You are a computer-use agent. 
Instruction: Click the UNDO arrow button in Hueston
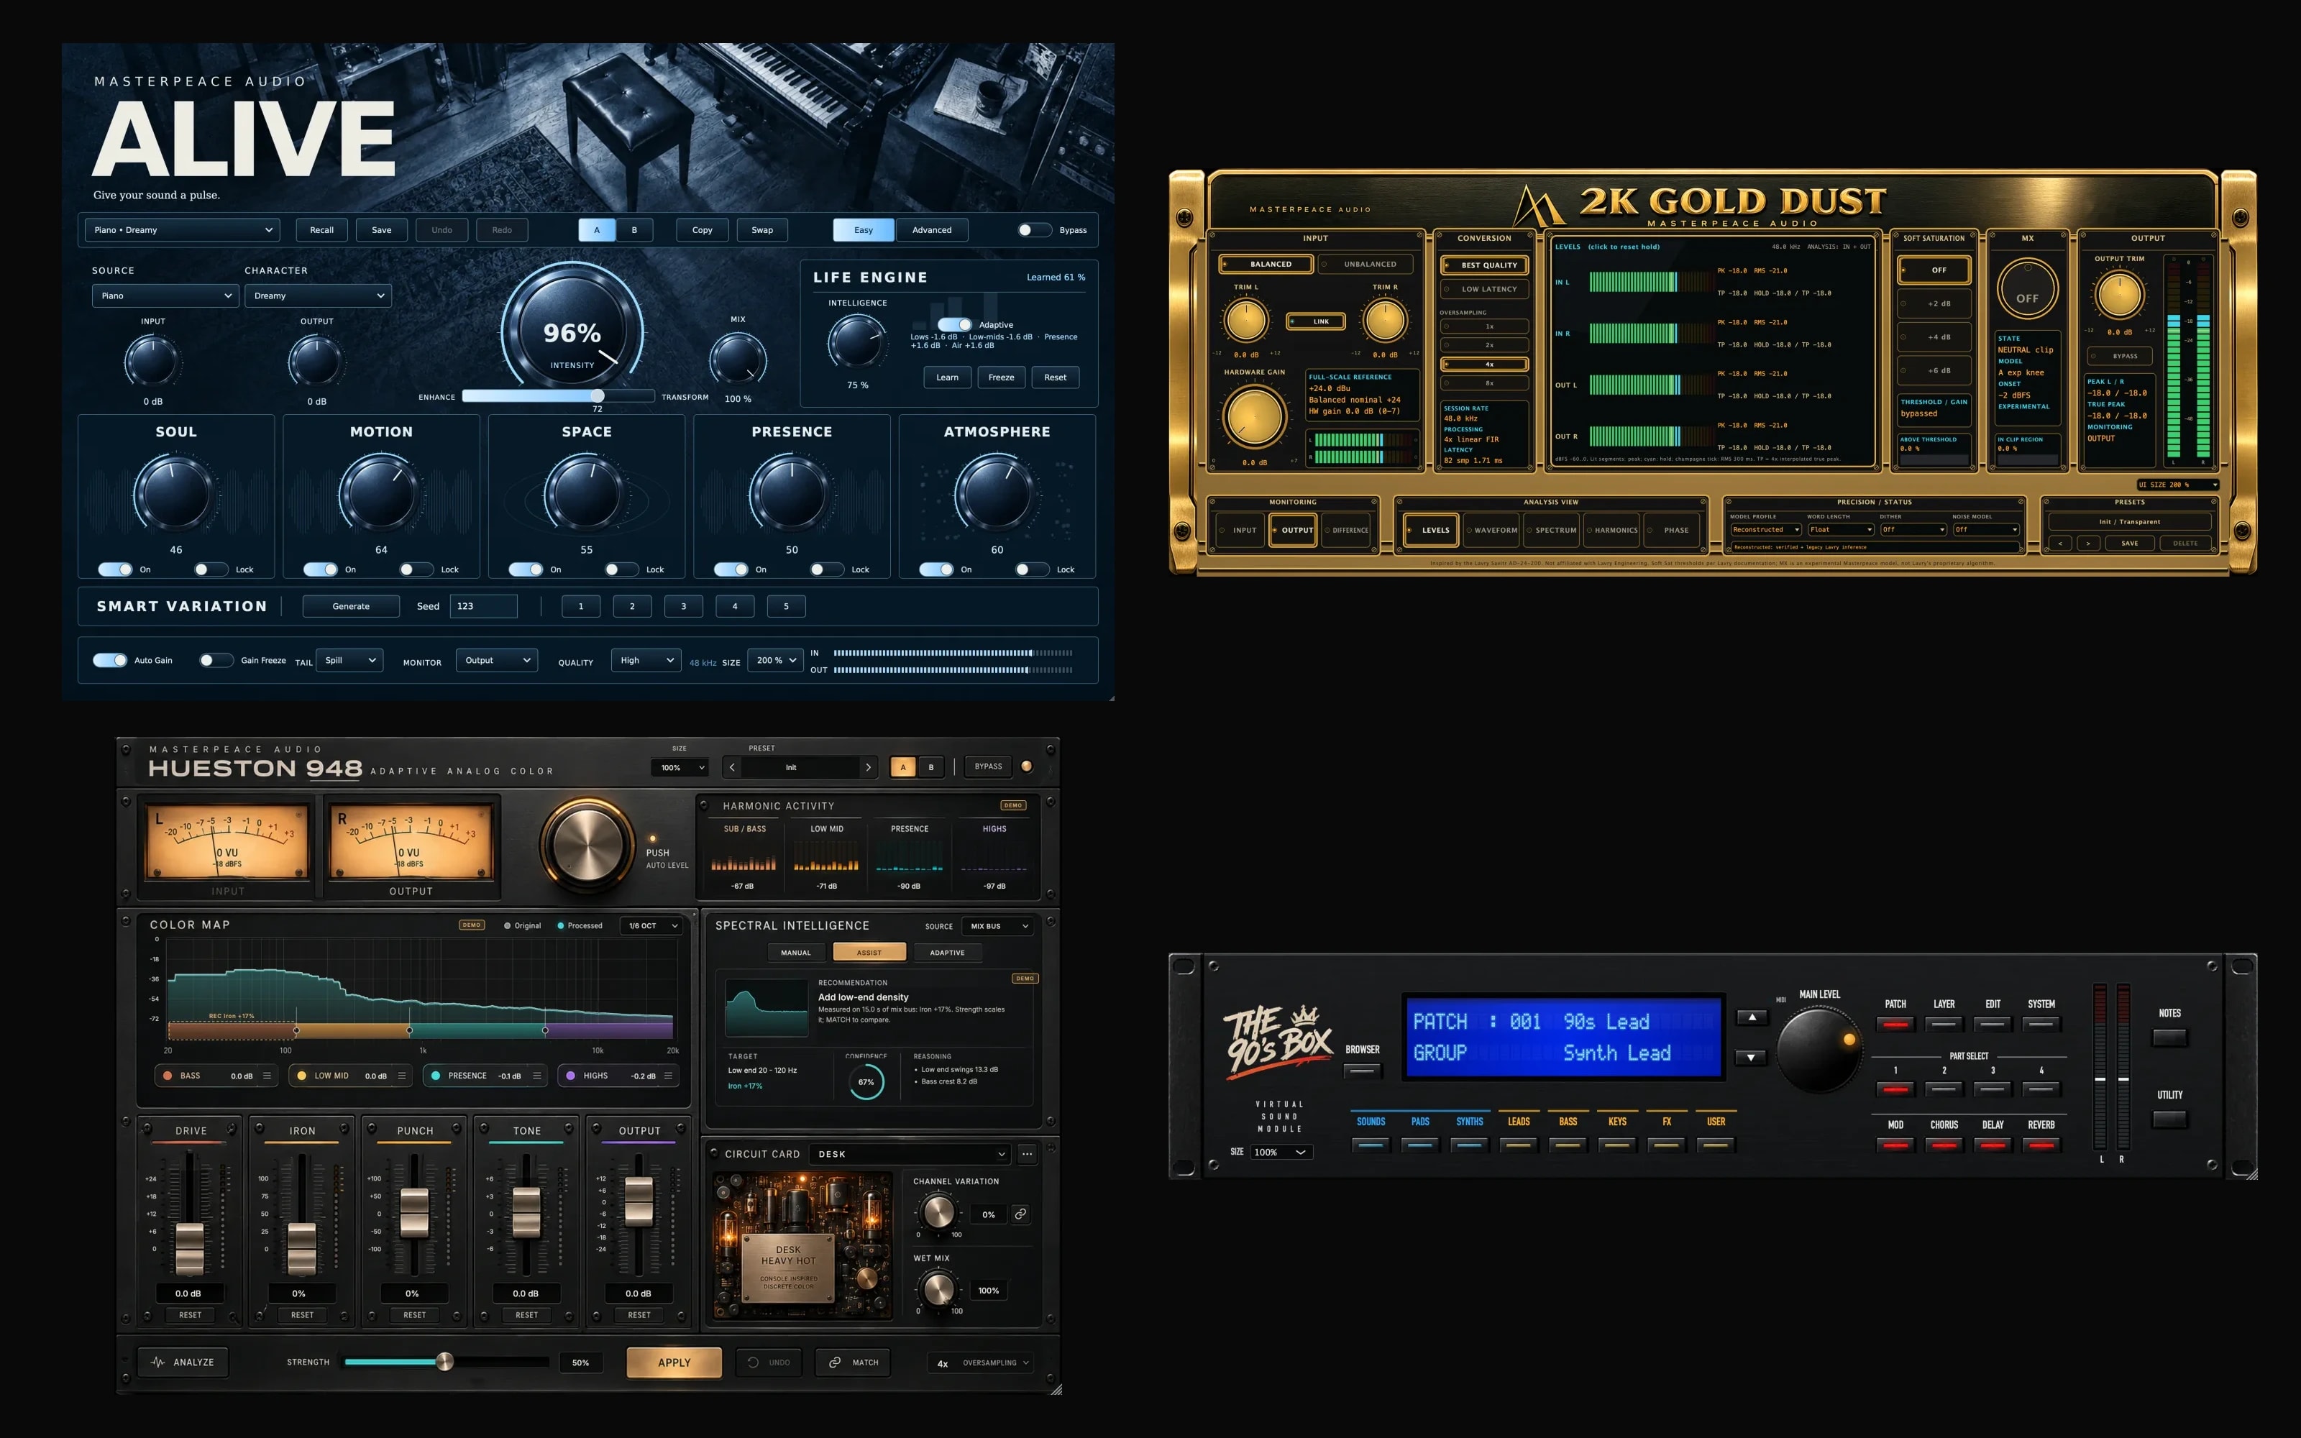point(768,1362)
